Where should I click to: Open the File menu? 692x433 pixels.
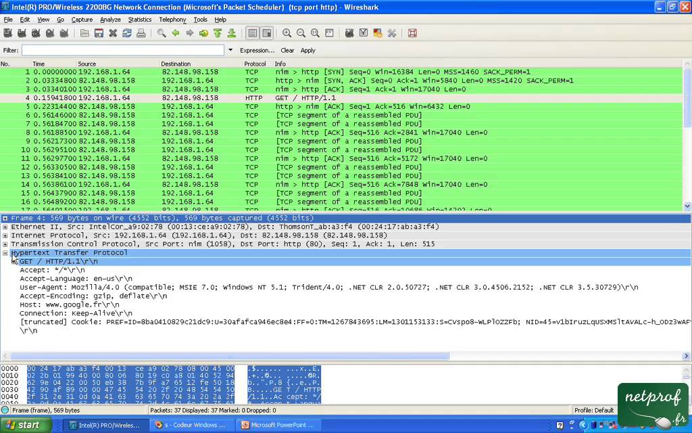tap(8, 20)
